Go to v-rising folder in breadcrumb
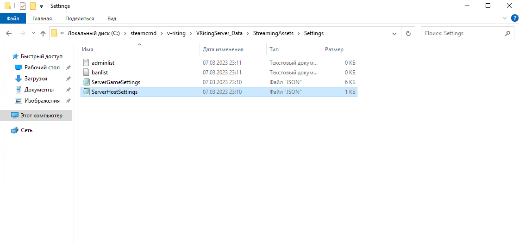This screenshot has width=519, height=244. pyautogui.click(x=175, y=33)
